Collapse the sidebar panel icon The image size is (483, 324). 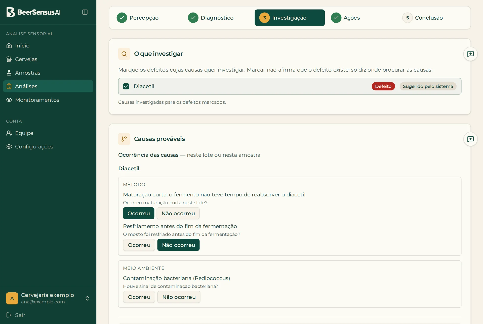click(x=85, y=12)
